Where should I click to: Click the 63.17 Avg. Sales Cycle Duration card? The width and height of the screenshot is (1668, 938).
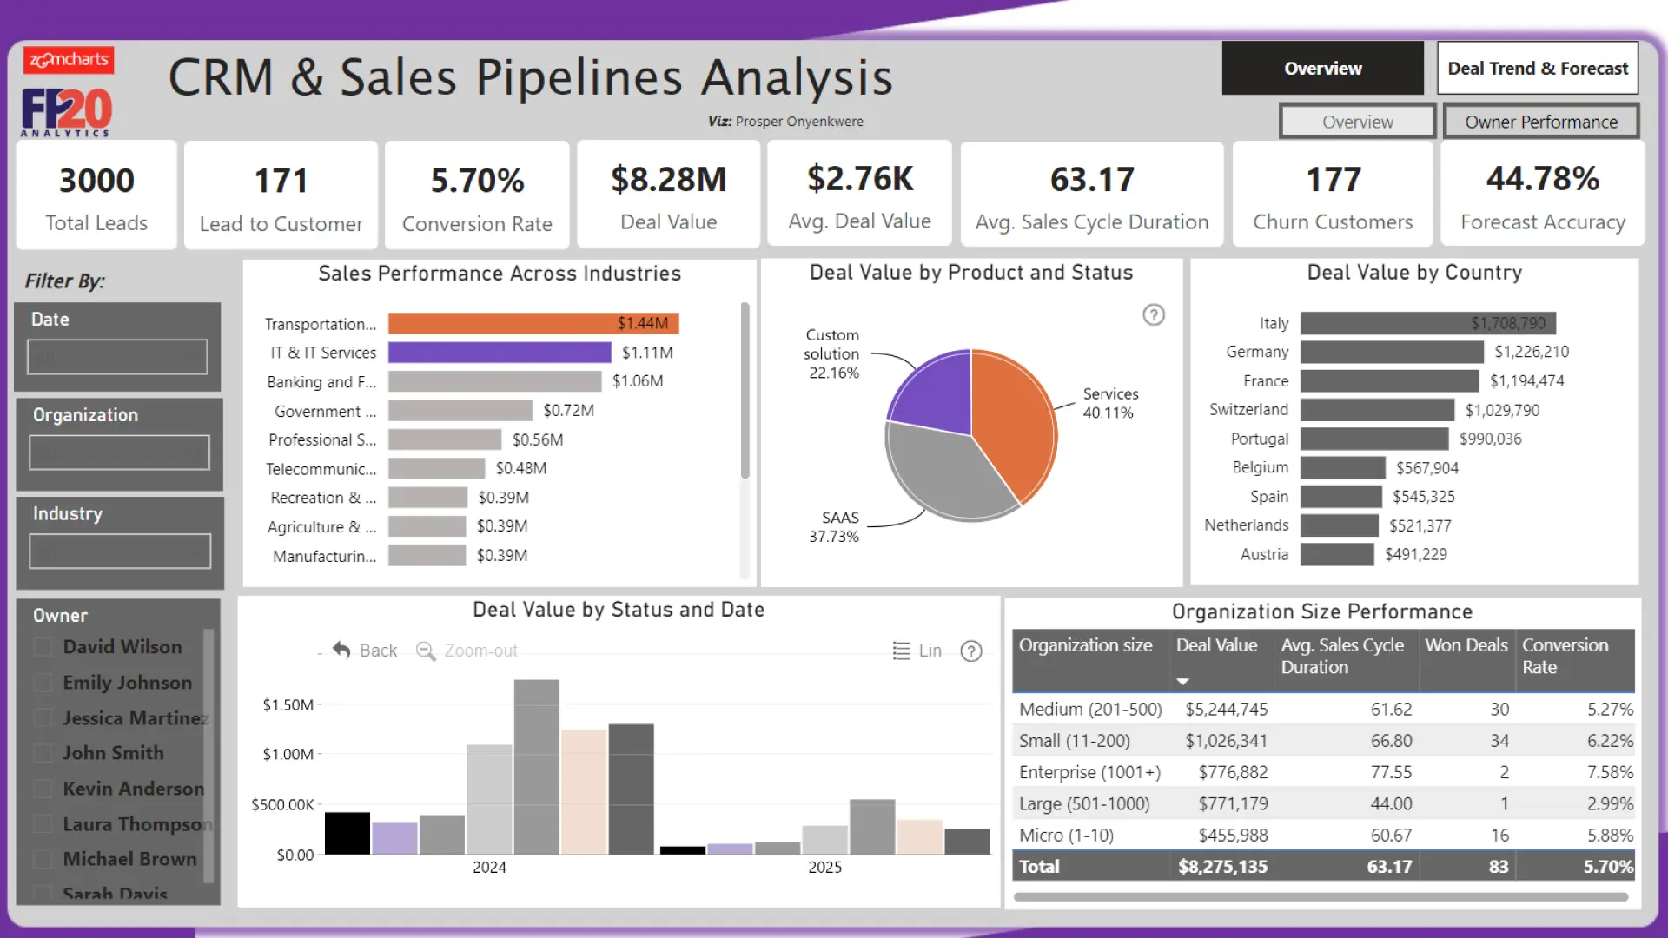(x=1091, y=195)
